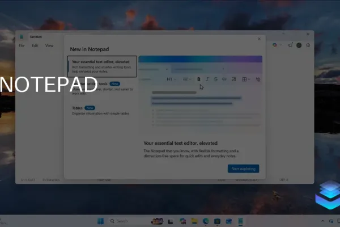
Task: Open the View menu in Notepad
Action: [x=49, y=45]
